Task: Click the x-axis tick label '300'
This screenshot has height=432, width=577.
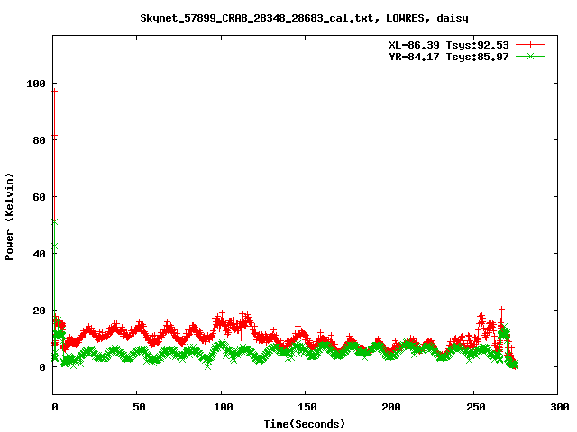Action: click(x=560, y=407)
